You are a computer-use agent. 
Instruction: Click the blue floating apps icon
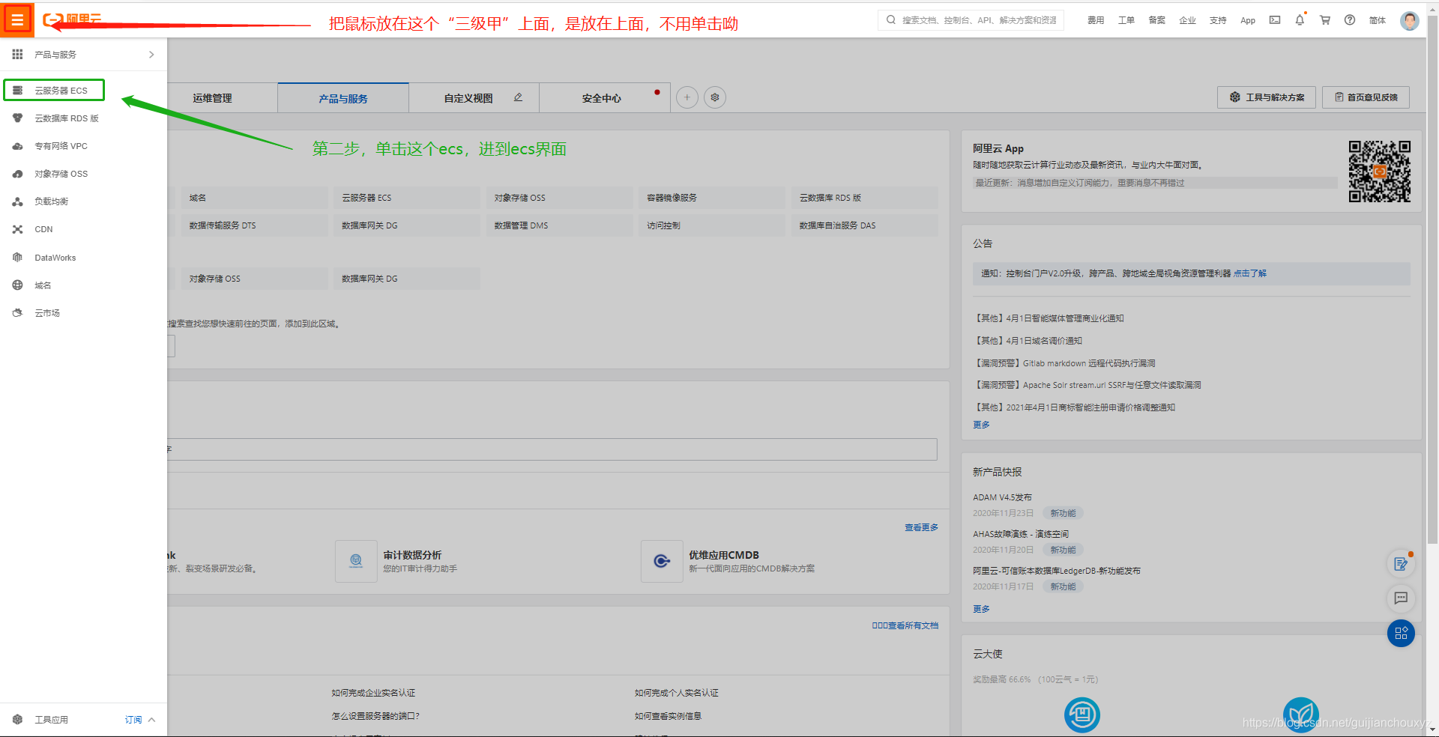(x=1401, y=634)
